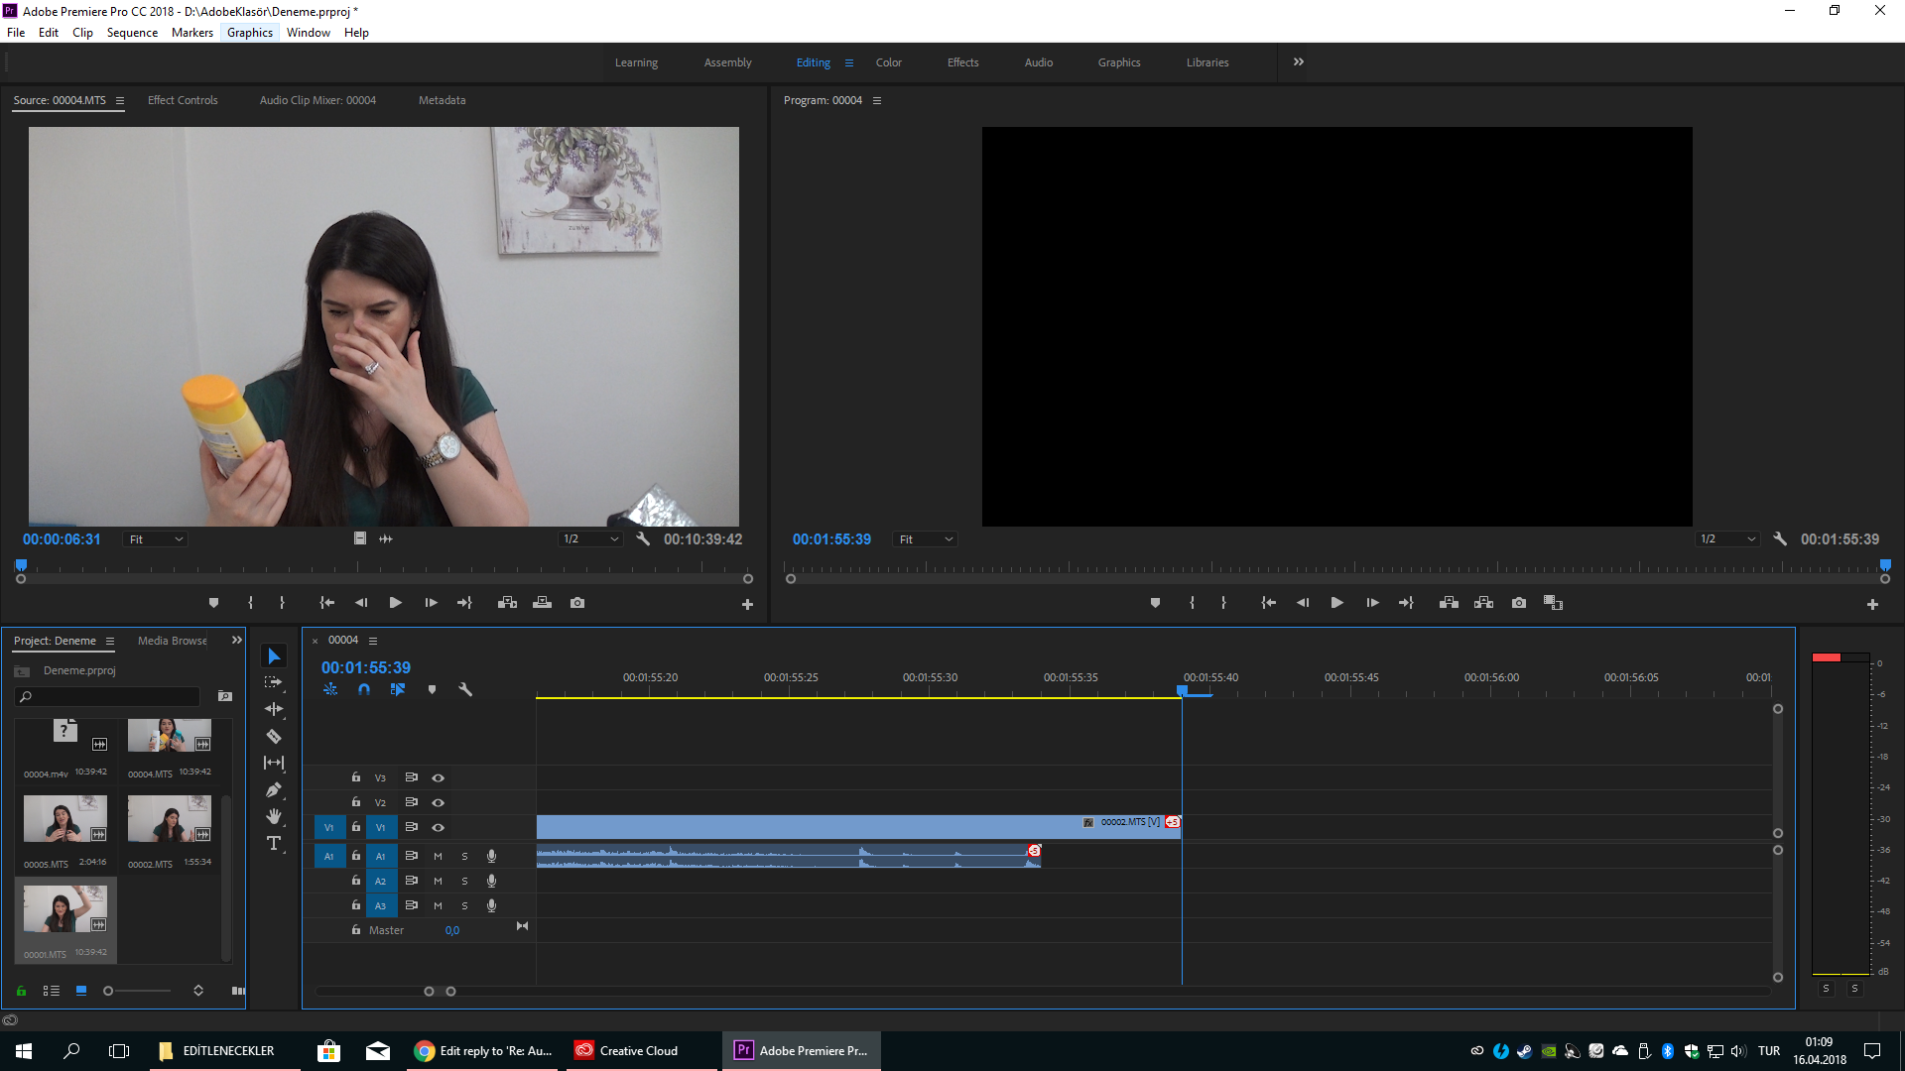Select the Selection tool arrow
1905x1071 pixels.
point(274,656)
